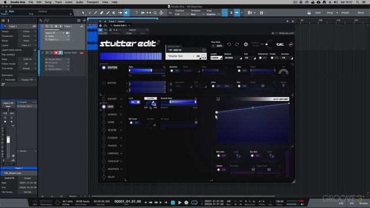The width and height of the screenshot is (370, 208).
Task: Switch the Lo-Fi ON toggle
Action: click(135, 102)
